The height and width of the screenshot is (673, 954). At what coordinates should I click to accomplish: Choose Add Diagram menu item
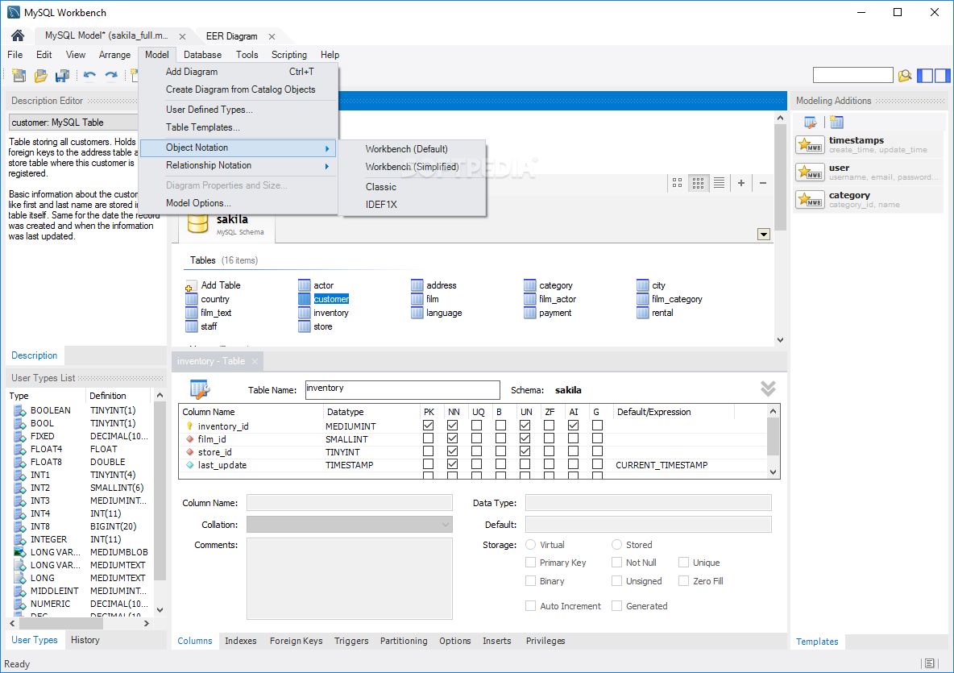tap(238, 72)
